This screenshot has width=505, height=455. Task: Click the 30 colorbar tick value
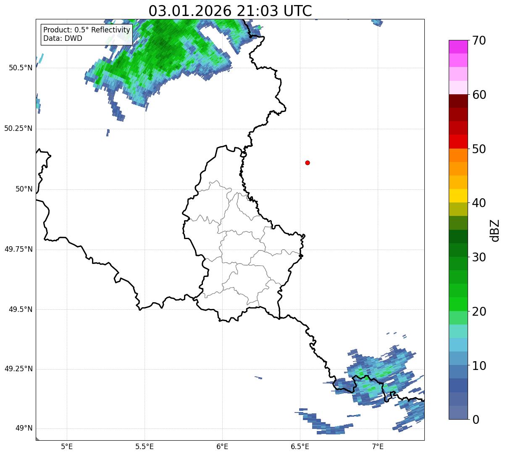(479, 257)
